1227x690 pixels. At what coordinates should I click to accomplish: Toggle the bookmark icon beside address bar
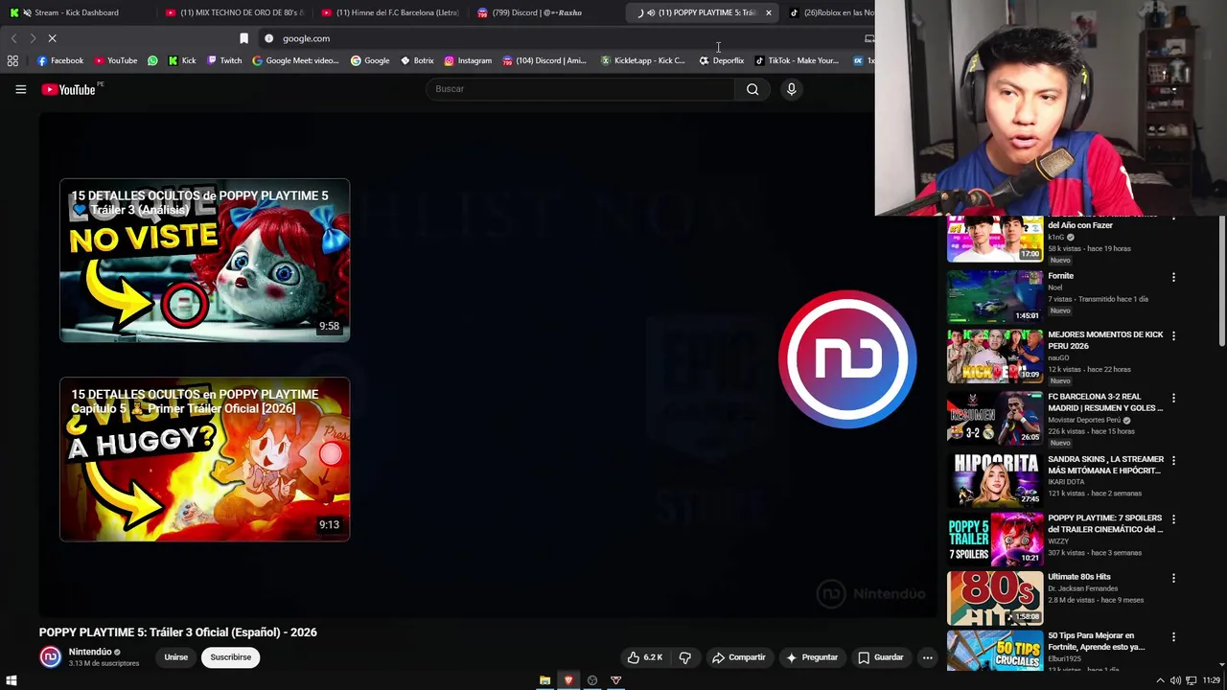point(243,38)
